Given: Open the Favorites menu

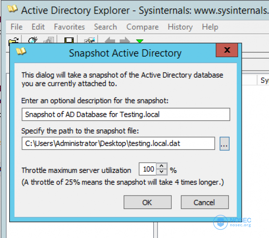Looking at the screenshot, I should 69,27.
